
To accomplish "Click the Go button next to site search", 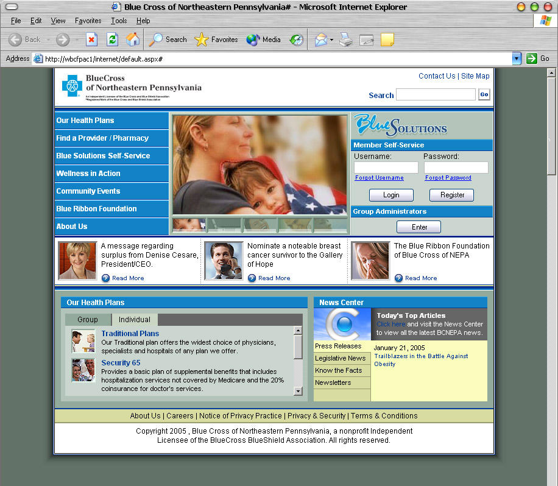I will pos(484,94).
